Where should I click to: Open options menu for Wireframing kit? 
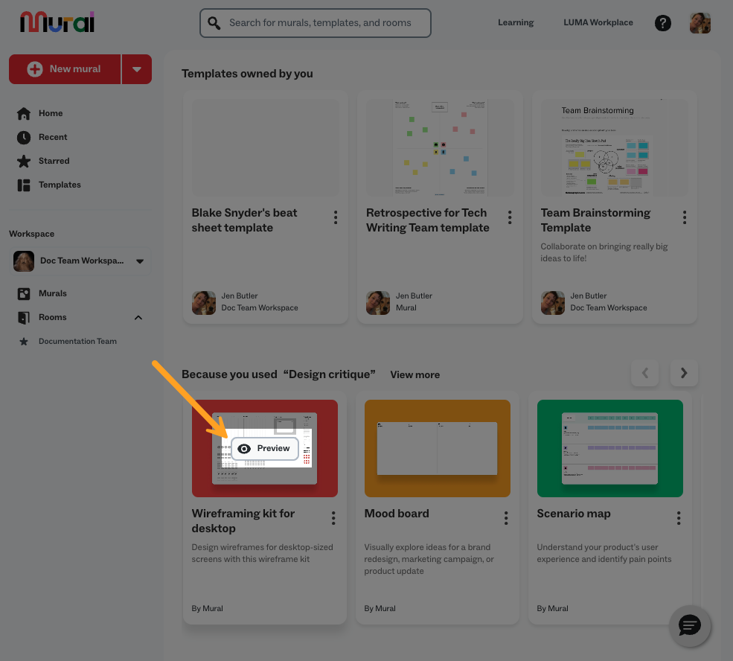333,518
